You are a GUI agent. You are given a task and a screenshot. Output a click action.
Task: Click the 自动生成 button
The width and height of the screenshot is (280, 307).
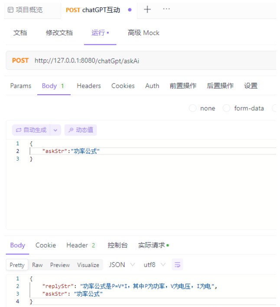[31, 130]
